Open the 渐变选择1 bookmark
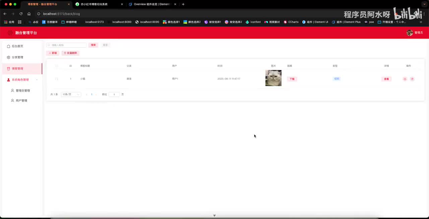 coord(213,22)
